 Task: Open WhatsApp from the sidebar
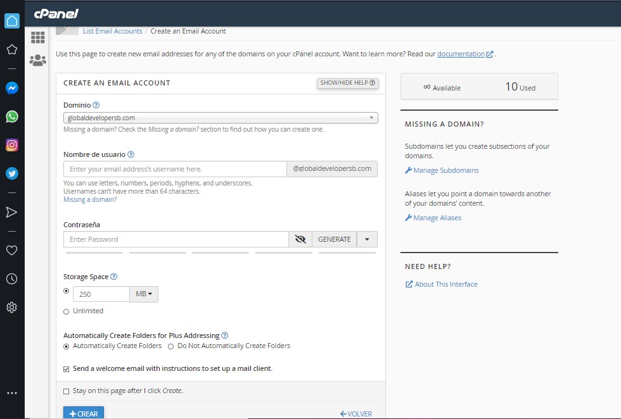coord(11,116)
